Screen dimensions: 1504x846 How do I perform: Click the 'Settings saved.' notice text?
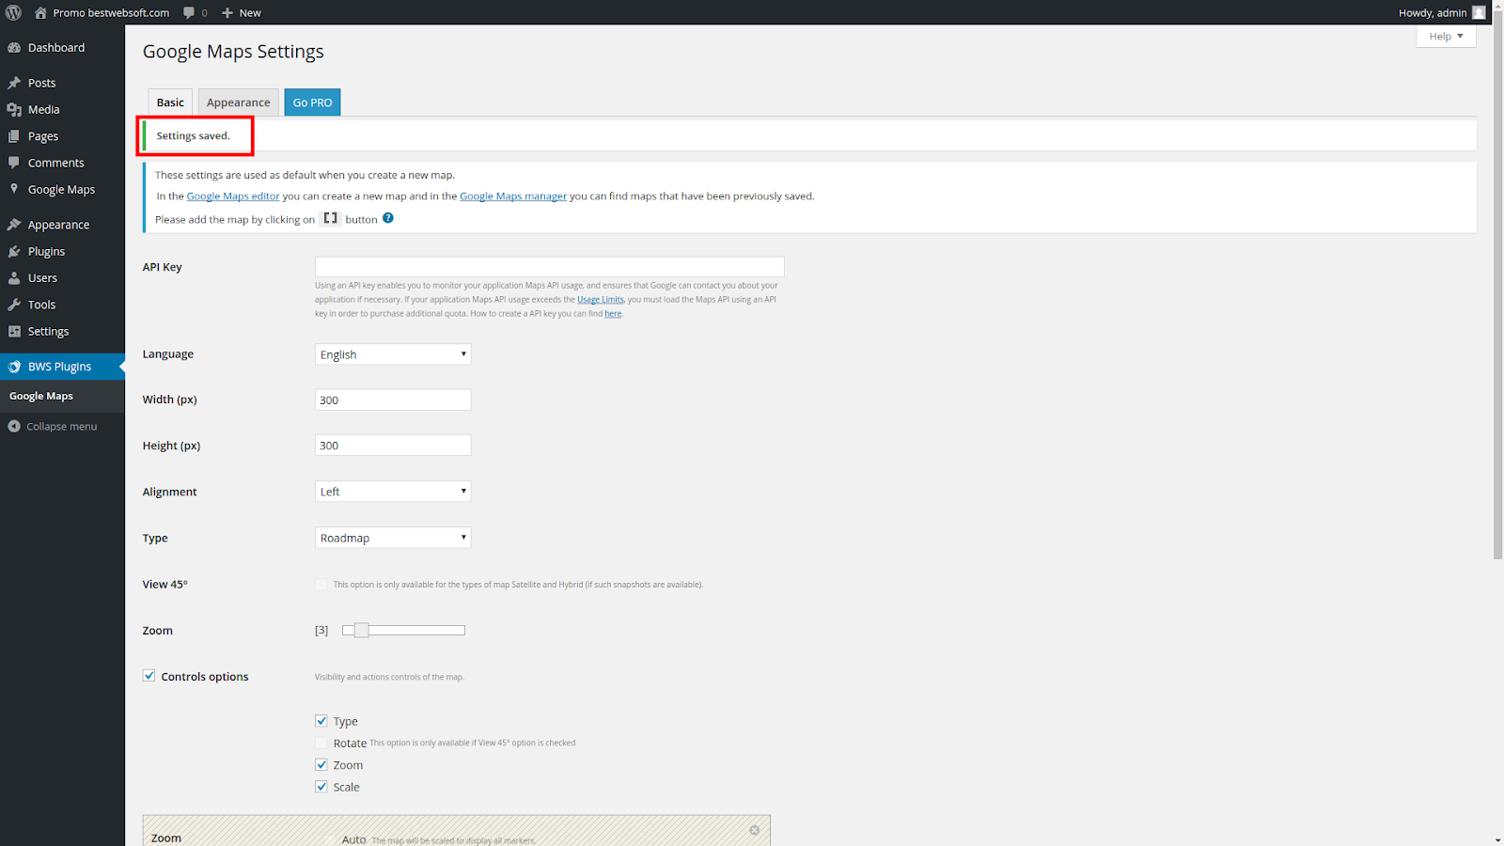coord(193,136)
